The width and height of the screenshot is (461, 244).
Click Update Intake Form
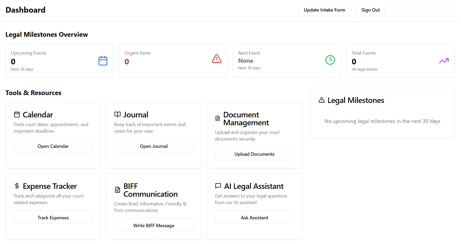coord(324,10)
